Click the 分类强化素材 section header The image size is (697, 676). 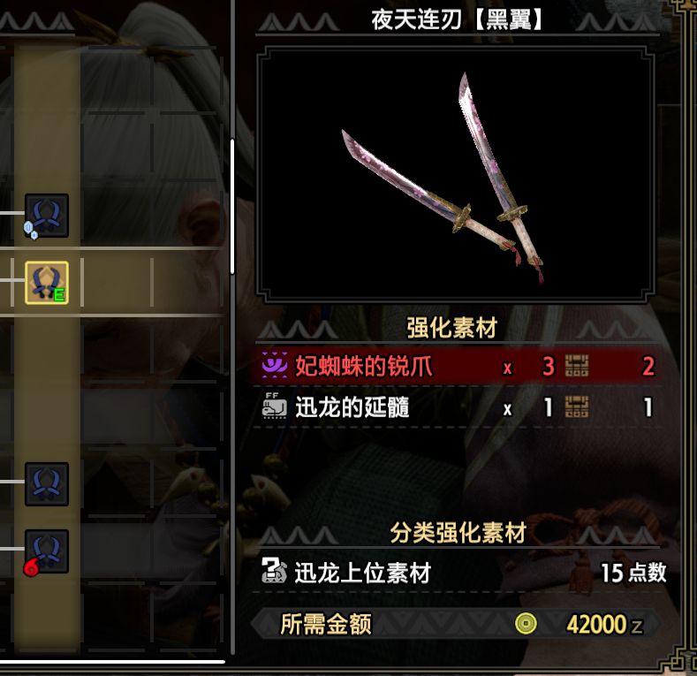458,532
